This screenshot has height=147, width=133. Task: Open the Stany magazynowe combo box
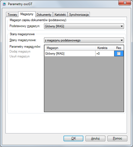click(x=84, y=40)
